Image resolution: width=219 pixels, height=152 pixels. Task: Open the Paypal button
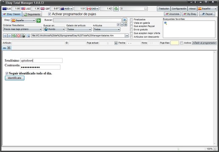(x=207, y=14)
